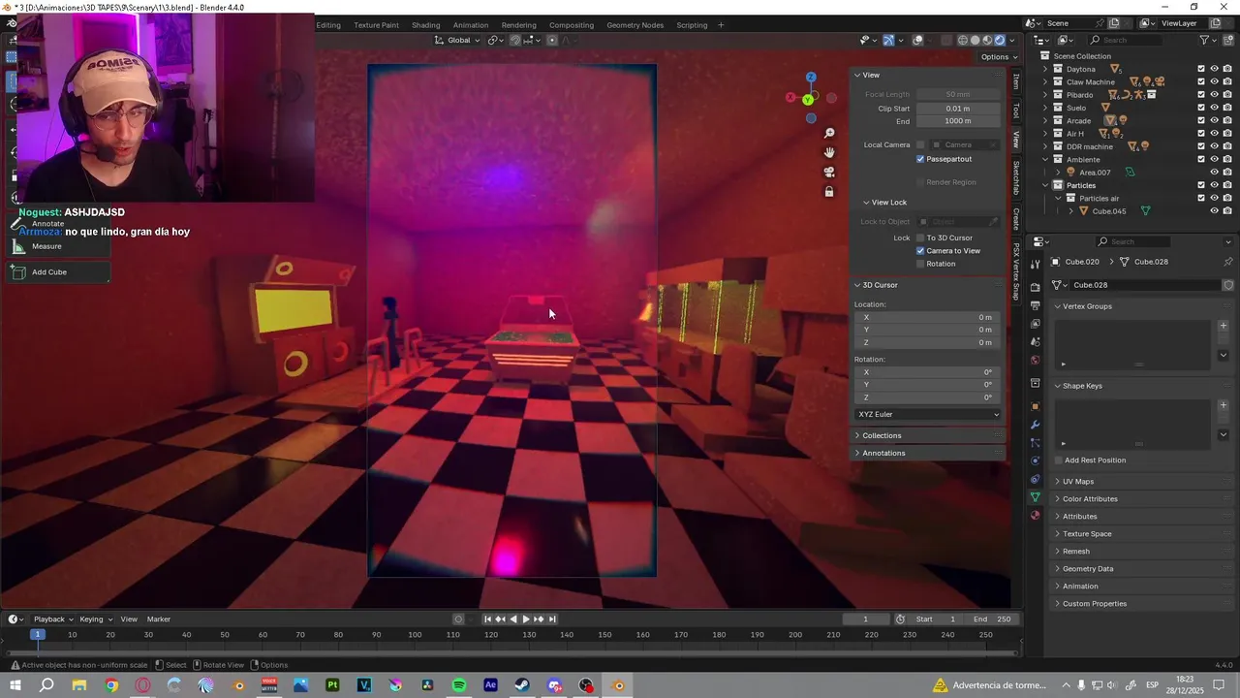Enable Add Rest Position checkbox

click(1059, 460)
